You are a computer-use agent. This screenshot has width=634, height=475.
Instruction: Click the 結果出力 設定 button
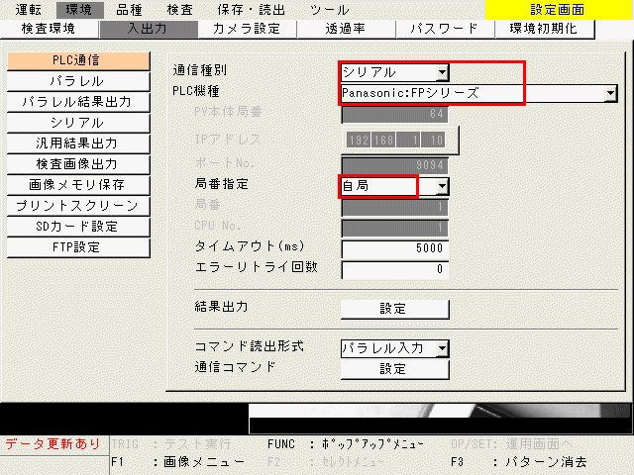pyautogui.click(x=393, y=309)
